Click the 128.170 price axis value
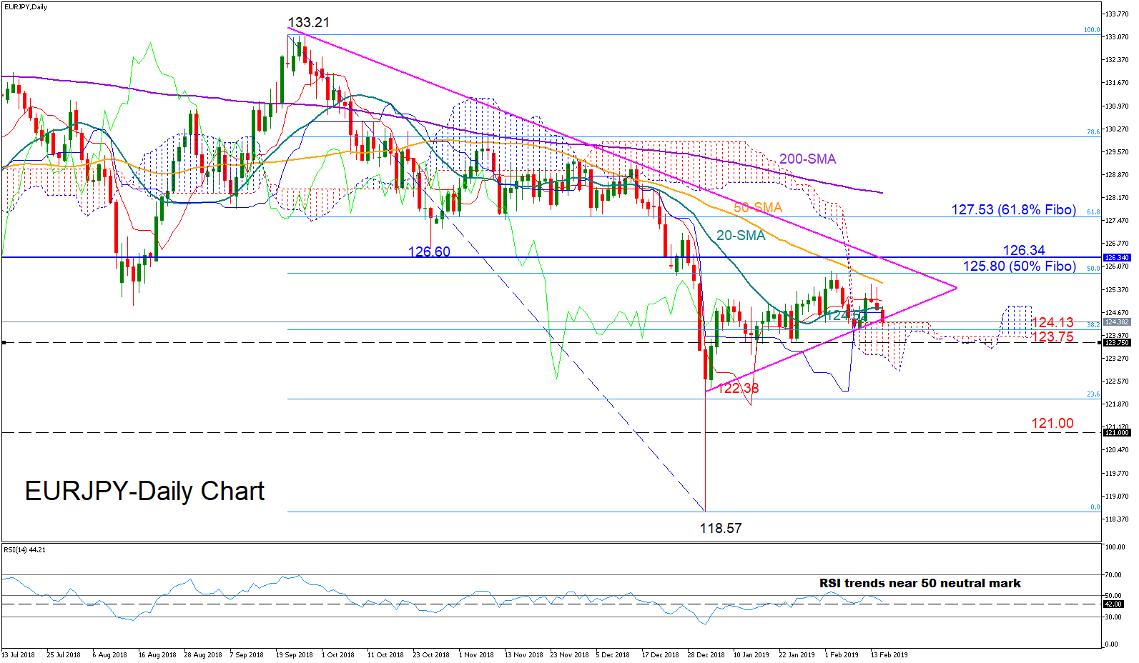This screenshot has height=663, width=1139. click(1117, 197)
